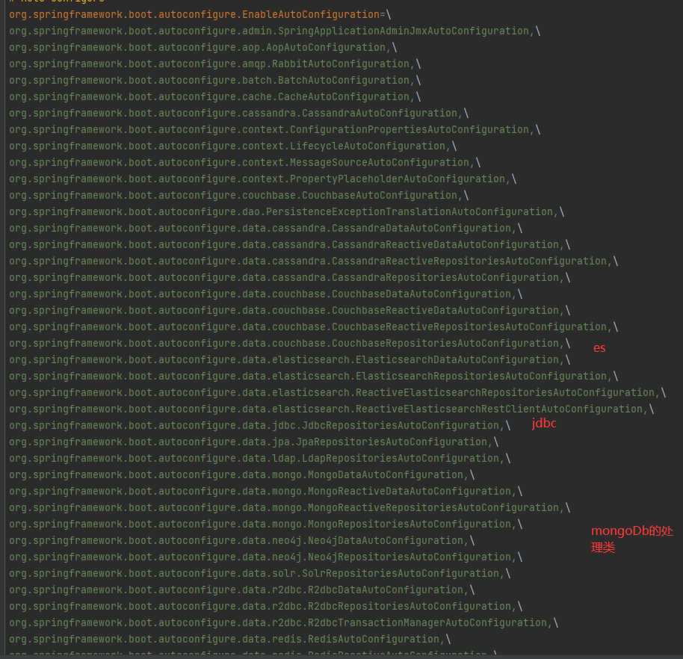This screenshot has height=659, width=683.
Task: Select ConfigurationPropertiesAutoConfiguration entry
Action: tap(274, 130)
